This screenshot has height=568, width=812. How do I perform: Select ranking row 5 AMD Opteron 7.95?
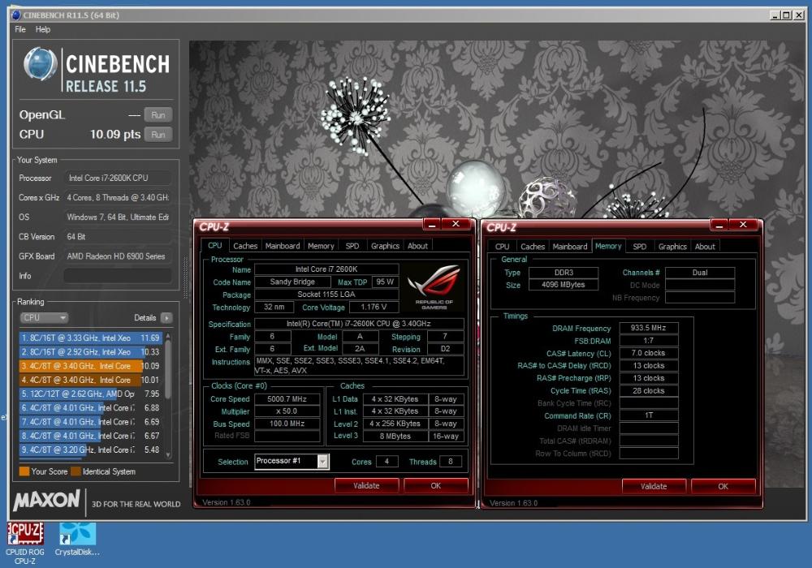coord(91,394)
